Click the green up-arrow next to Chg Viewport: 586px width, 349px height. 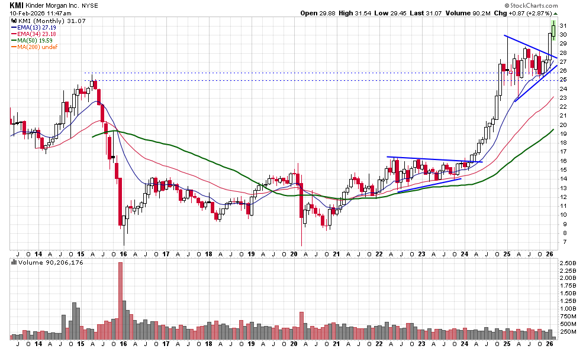(556, 13)
